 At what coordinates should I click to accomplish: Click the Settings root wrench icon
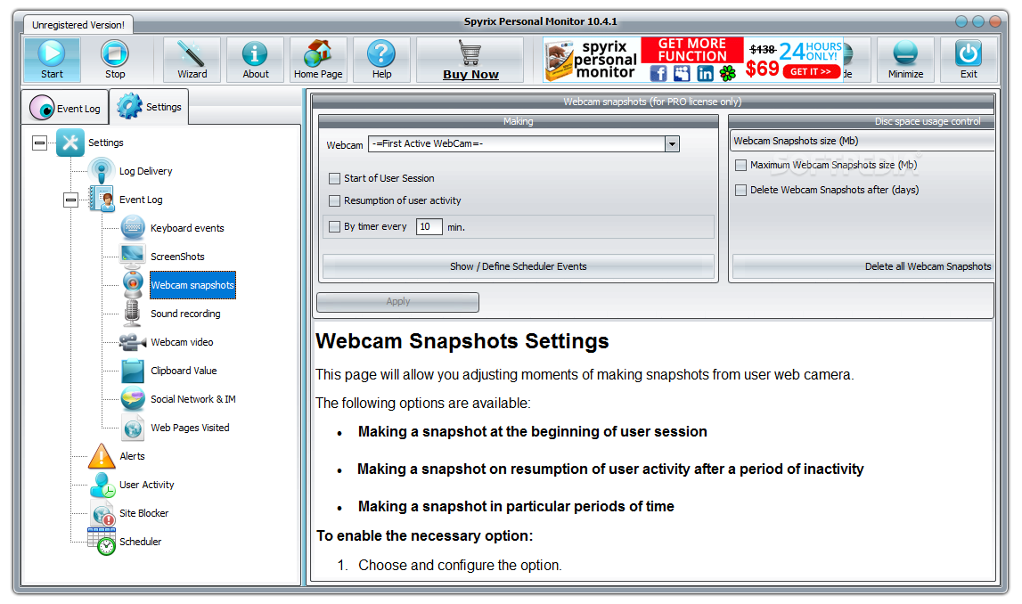[70, 142]
